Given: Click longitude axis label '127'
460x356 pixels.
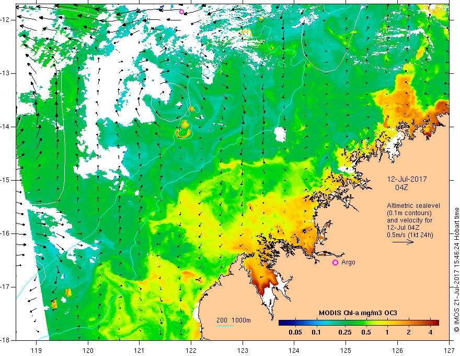Looking at the screenshot, I should pos(449,350).
